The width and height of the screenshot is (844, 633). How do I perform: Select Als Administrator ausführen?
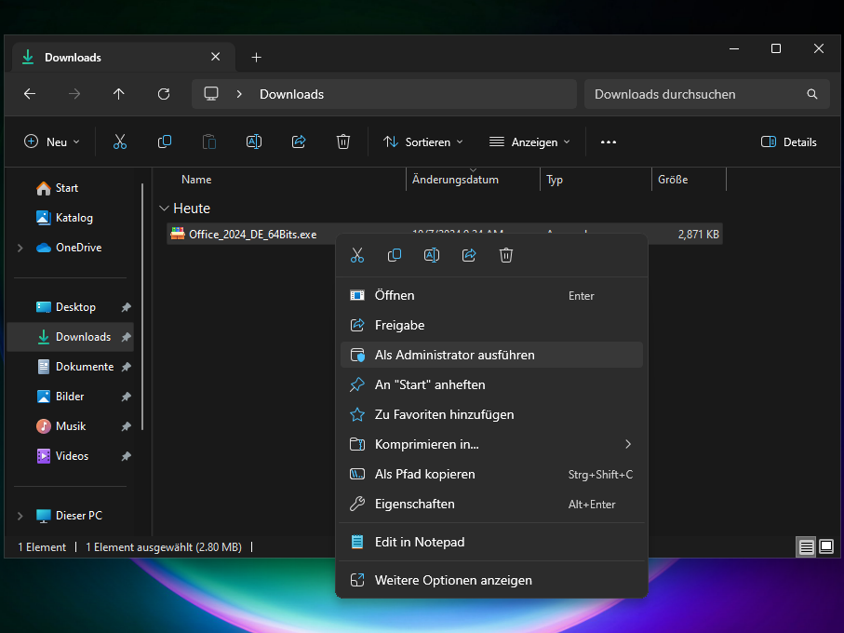pos(454,355)
